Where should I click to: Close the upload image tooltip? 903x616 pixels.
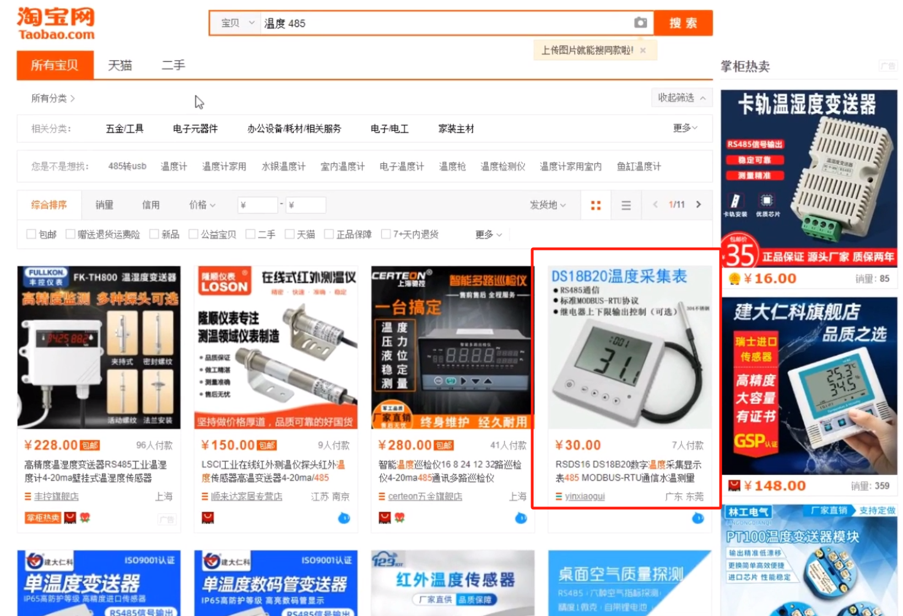coord(643,50)
